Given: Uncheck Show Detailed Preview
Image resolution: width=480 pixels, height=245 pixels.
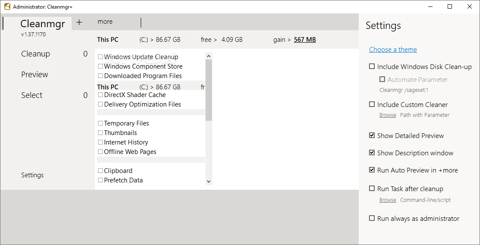Looking at the screenshot, I should pos(372,135).
